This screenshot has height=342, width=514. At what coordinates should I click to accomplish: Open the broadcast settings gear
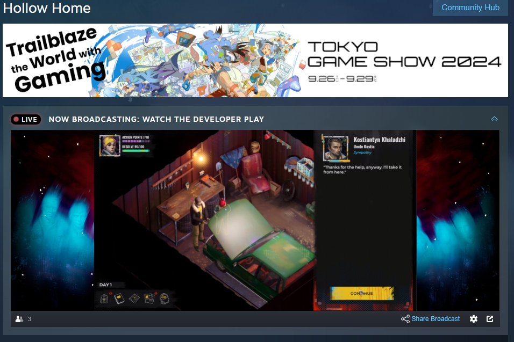[x=473, y=319]
